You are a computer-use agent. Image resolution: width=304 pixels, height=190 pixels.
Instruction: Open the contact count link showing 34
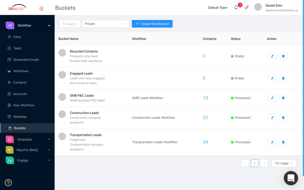[205, 142]
